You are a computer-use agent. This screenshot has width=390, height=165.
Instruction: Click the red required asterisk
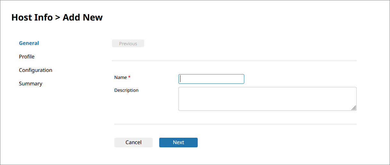tap(129, 77)
